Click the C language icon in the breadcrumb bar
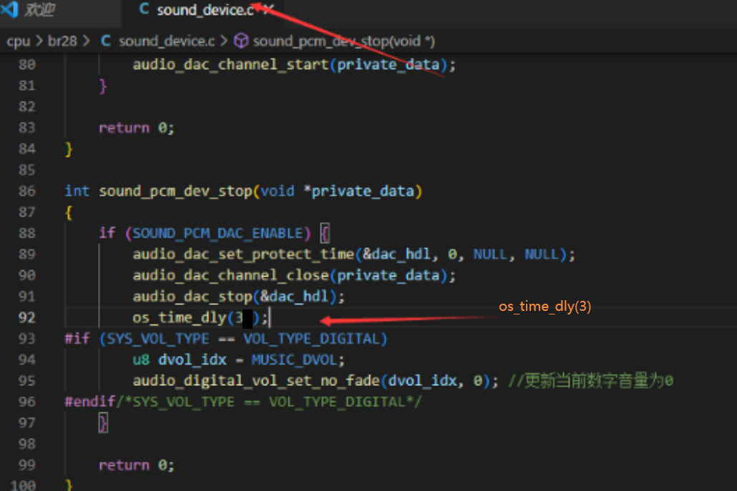The height and width of the screenshot is (491, 737). coord(106,41)
